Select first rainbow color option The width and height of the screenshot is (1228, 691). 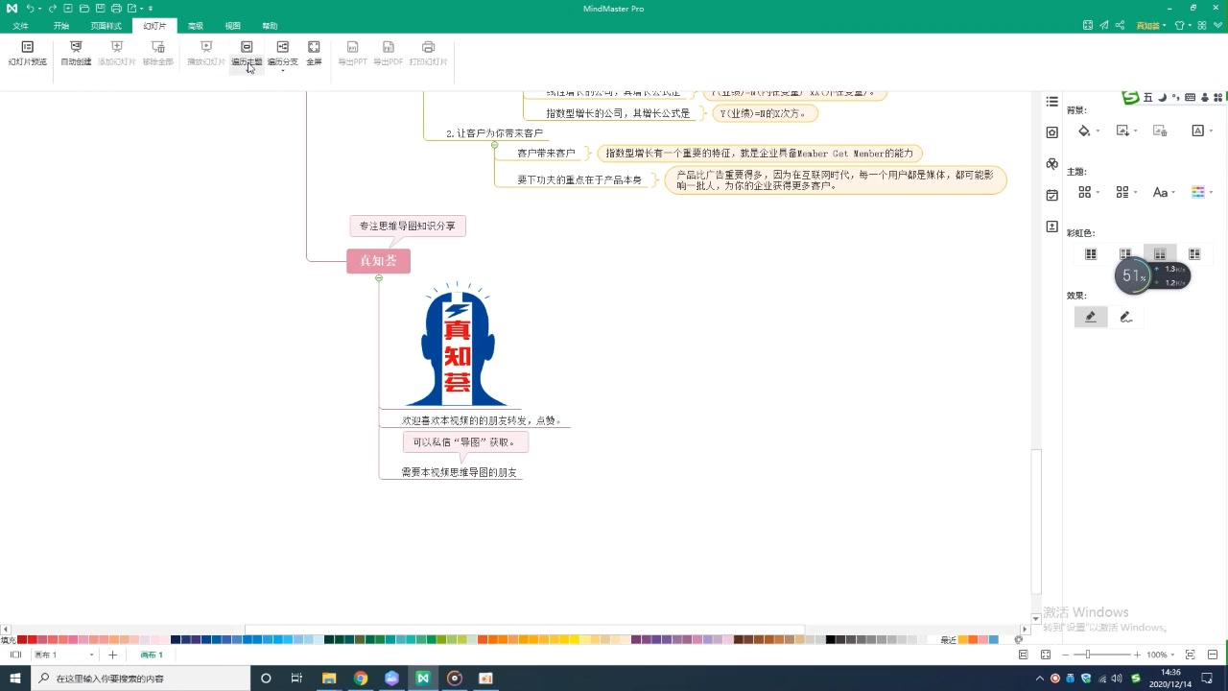[x=1091, y=254]
